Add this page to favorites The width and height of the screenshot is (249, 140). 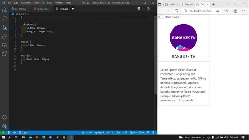click(217, 11)
